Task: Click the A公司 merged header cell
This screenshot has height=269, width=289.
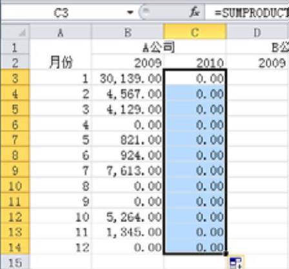Action: click(x=159, y=47)
